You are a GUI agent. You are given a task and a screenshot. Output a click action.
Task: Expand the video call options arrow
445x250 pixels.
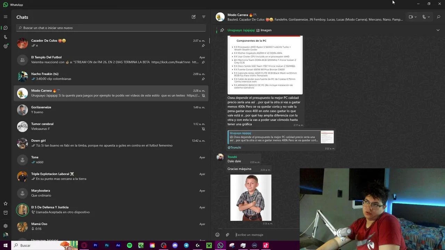click(x=415, y=17)
